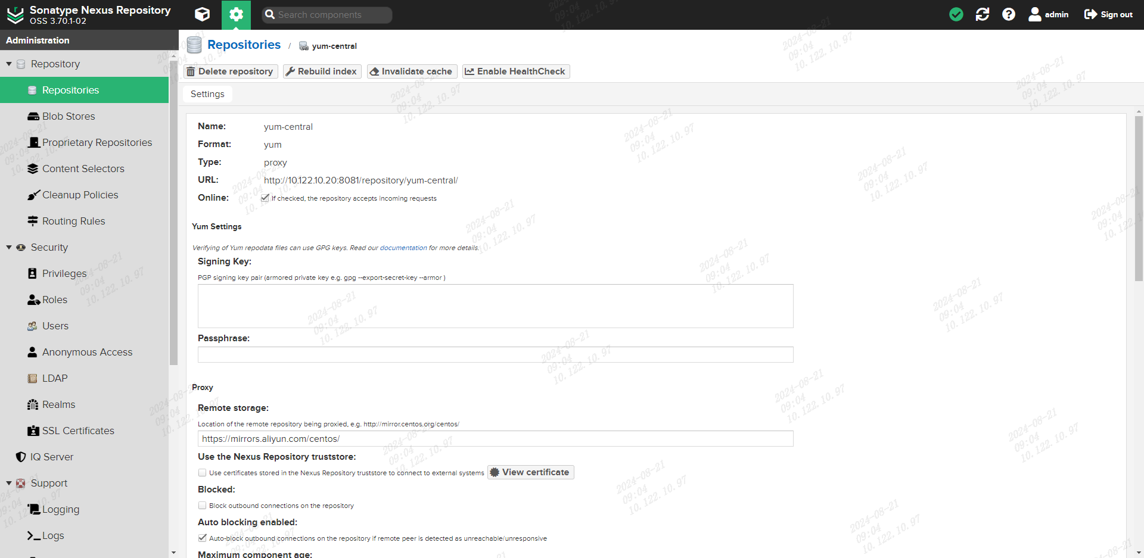Click Rebuild index button

(x=322, y=71)
